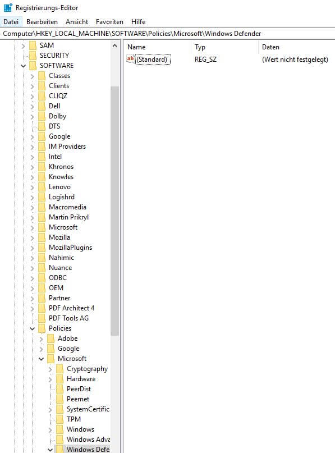Select the TPM key
The height and width of the screenshot is (453, 335).
tap(74, 419)
